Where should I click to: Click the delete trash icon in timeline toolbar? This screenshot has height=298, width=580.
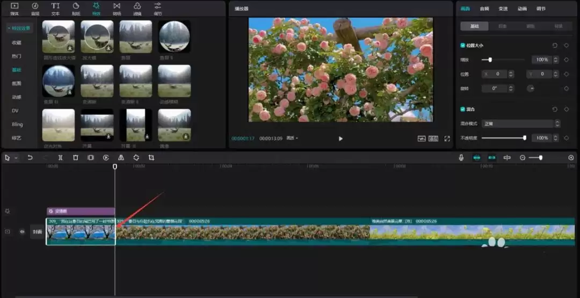(76, 158)
